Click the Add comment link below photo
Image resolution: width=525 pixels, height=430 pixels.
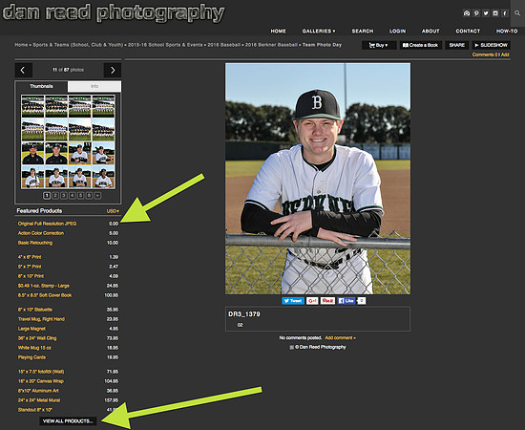tap(340, 338)
